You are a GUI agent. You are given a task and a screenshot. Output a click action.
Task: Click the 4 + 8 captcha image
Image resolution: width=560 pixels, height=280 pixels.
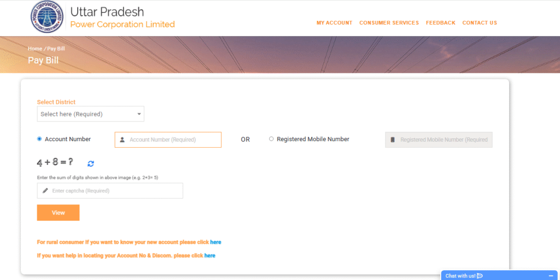55,162
